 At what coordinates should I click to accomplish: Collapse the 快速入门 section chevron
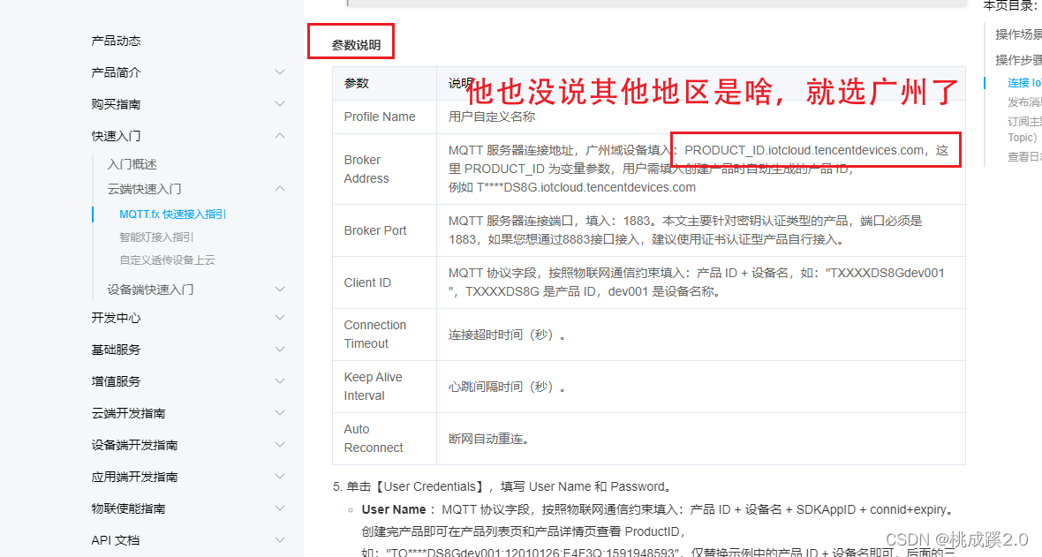coord(280,136)
